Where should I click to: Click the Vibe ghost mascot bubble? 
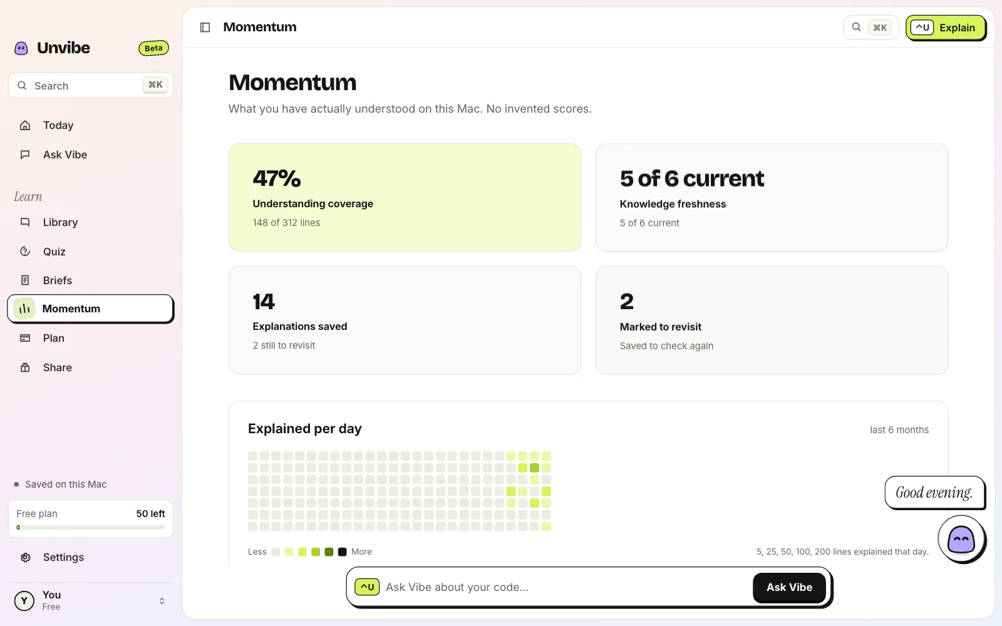pos(961,539)
